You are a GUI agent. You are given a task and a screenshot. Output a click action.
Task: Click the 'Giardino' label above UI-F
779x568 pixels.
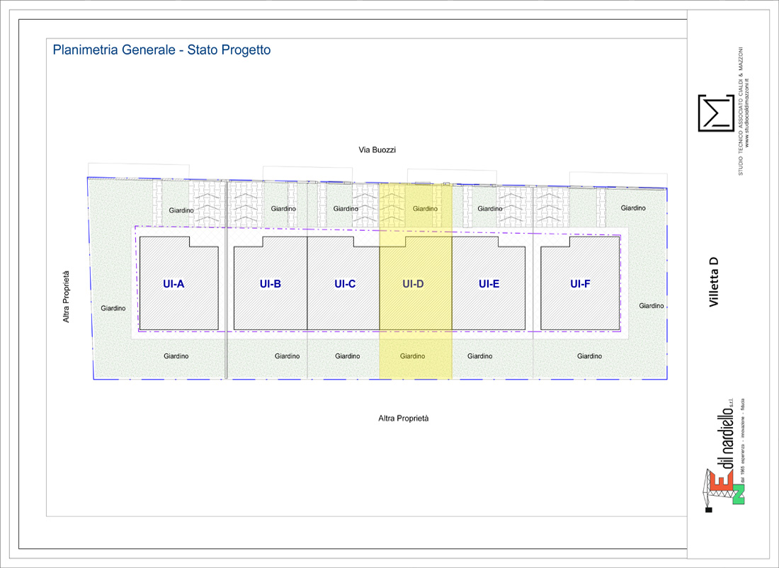point(633,208)
